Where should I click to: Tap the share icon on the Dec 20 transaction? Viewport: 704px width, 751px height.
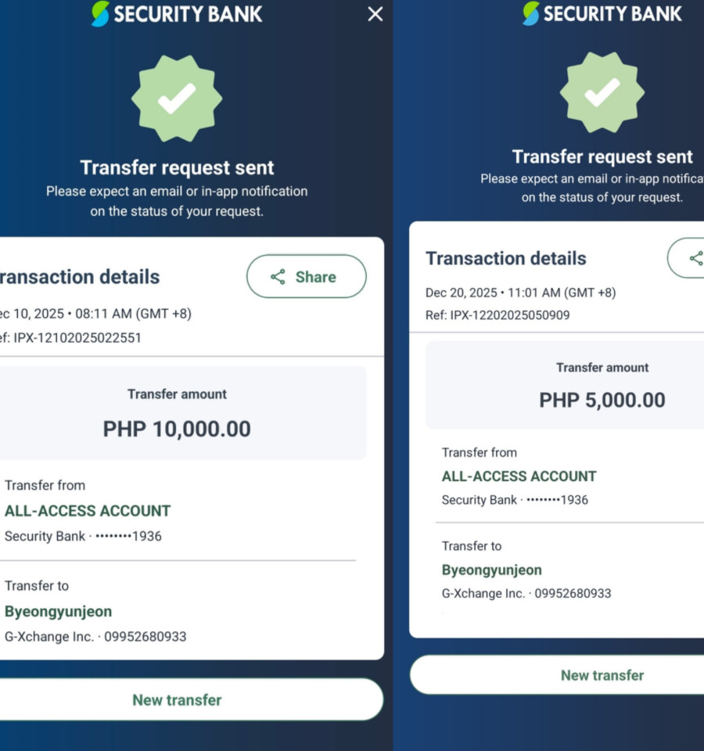695,258
